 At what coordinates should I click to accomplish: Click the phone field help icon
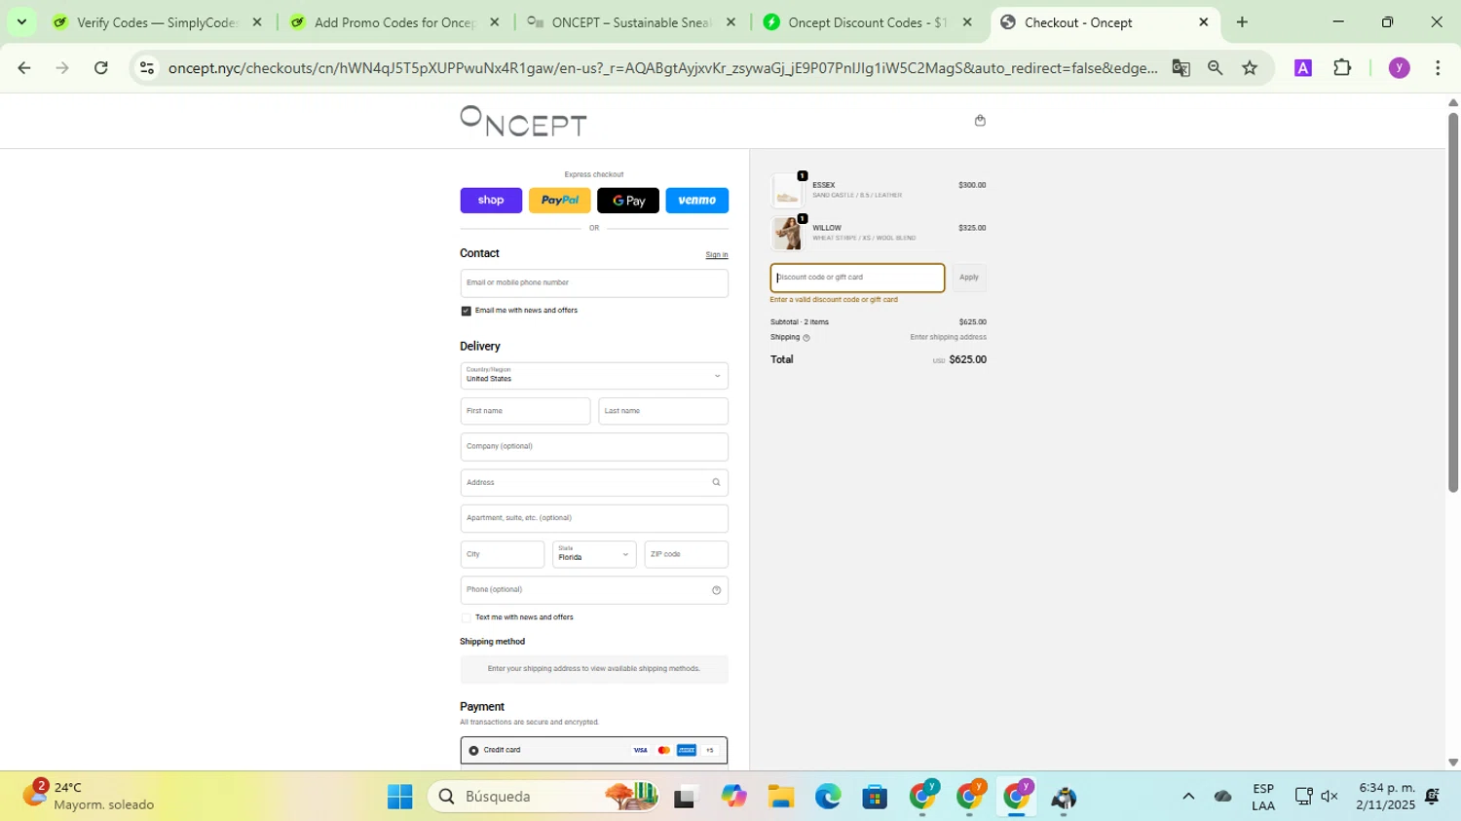click(x=716, y=590)
